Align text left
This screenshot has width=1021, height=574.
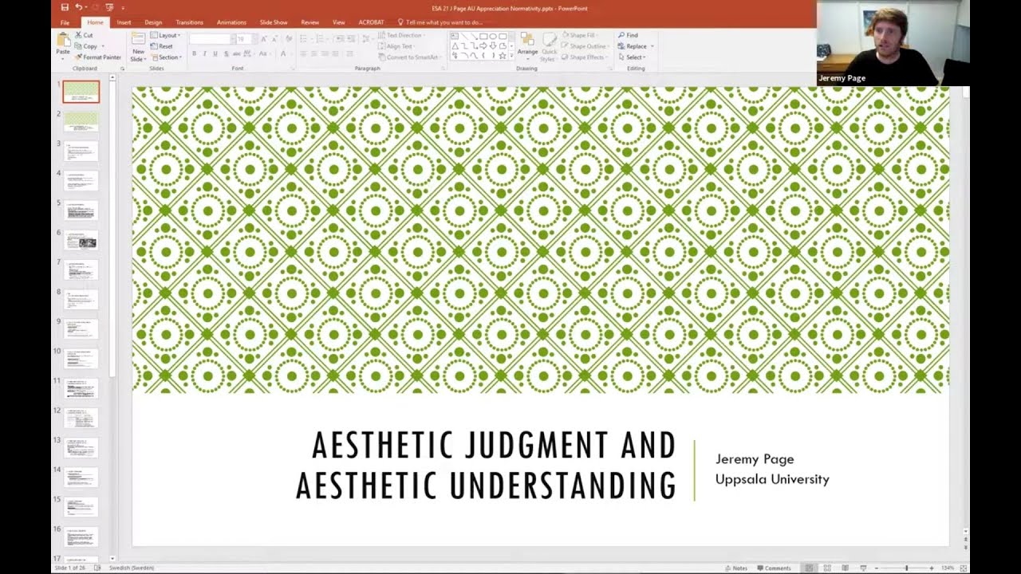coord(303,53)
